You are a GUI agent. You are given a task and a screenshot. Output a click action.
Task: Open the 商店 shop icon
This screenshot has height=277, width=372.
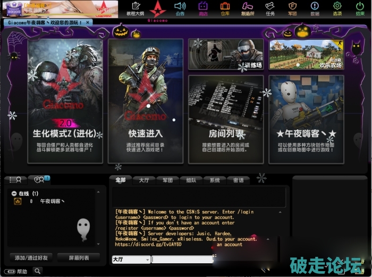pyautogui.click(x=202, y=8)
